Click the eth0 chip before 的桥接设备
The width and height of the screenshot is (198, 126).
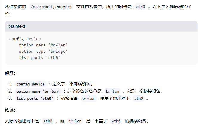click(116, 121)
